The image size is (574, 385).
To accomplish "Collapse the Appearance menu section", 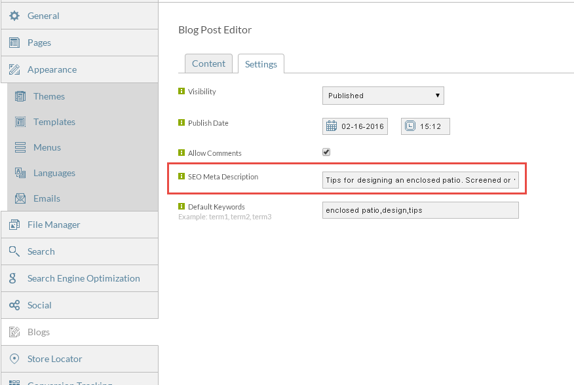I will (80, 69).
